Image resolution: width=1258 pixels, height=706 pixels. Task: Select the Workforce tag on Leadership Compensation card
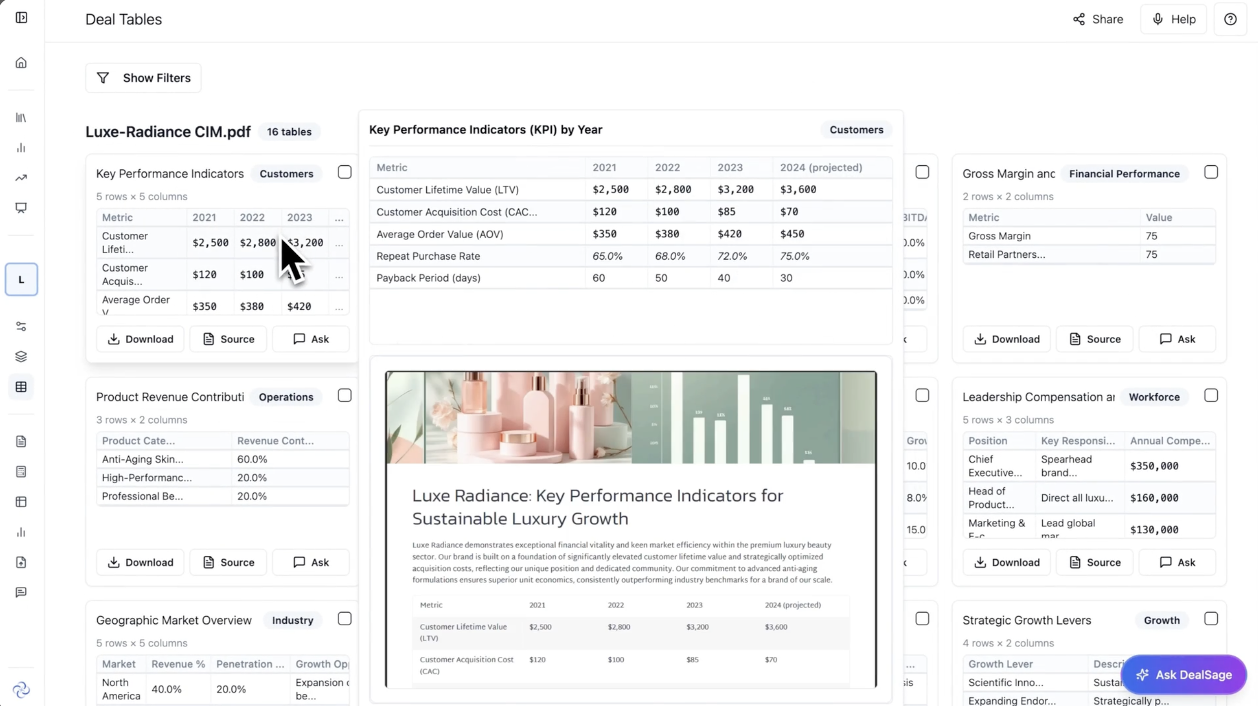pyautogui.click(x=1154, y=397)
